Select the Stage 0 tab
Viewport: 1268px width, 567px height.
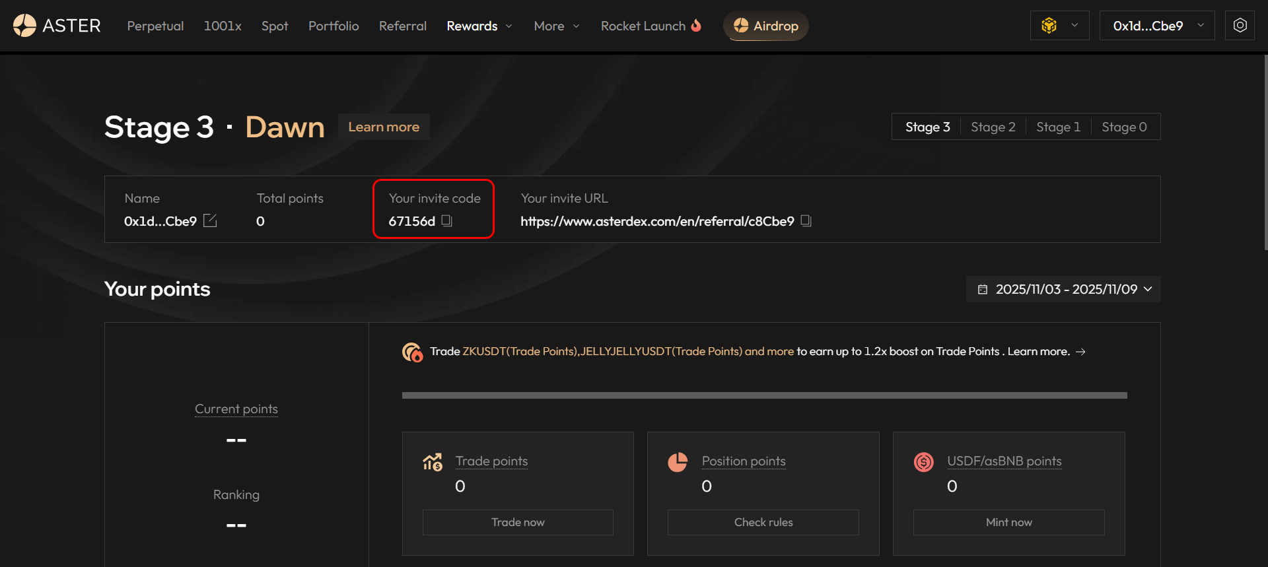1124,127
